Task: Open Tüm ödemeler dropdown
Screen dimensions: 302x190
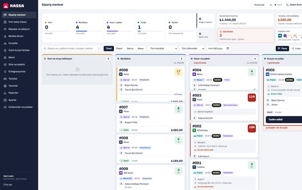Action: [192, 49]
